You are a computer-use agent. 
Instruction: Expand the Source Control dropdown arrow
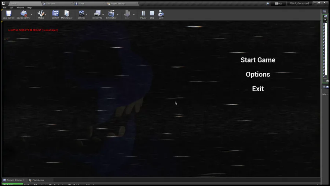pos(32,15)
